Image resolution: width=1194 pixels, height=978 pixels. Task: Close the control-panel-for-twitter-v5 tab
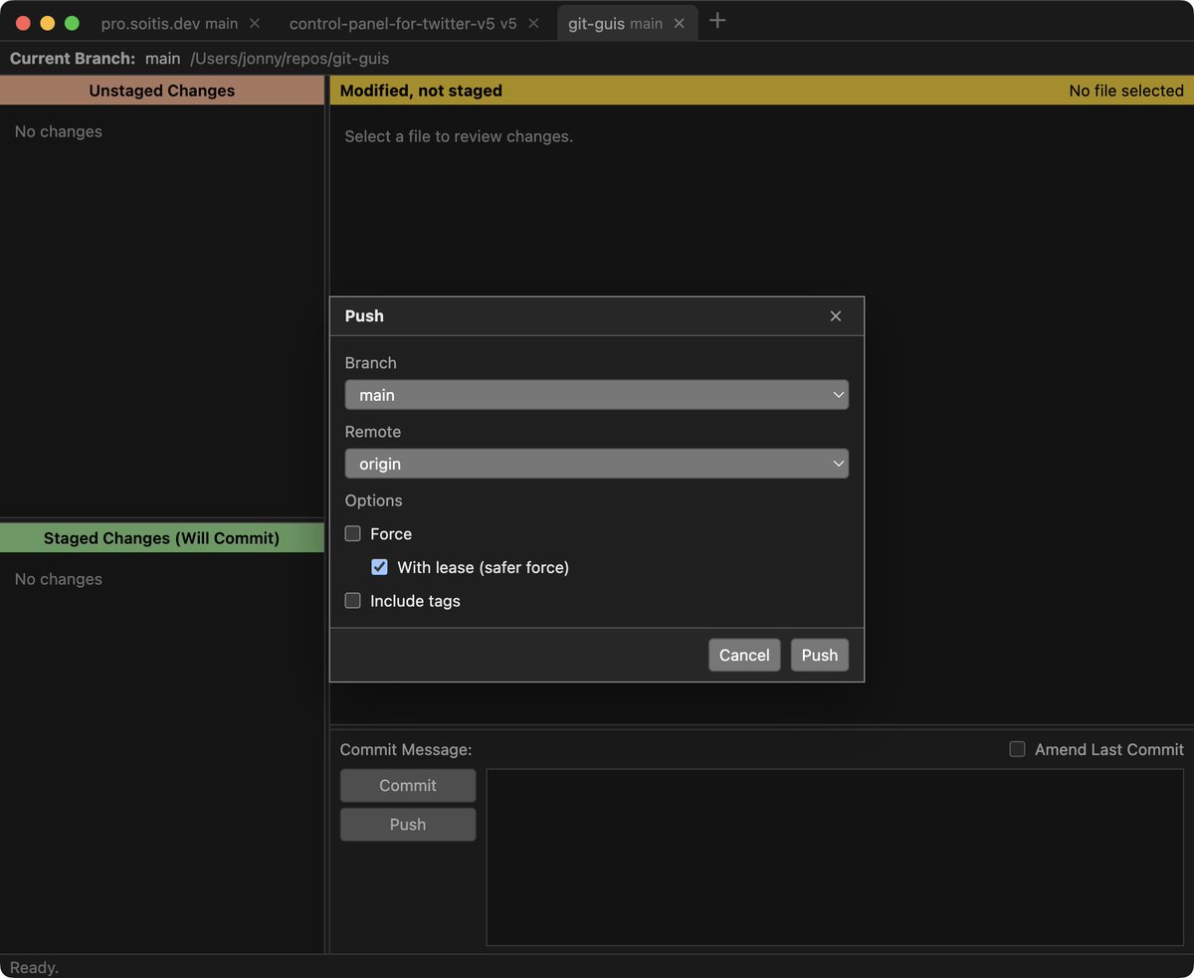[x=533, y=23]
